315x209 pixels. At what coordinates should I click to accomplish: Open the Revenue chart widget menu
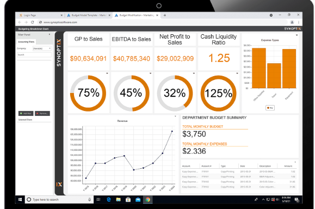[175, 116]
